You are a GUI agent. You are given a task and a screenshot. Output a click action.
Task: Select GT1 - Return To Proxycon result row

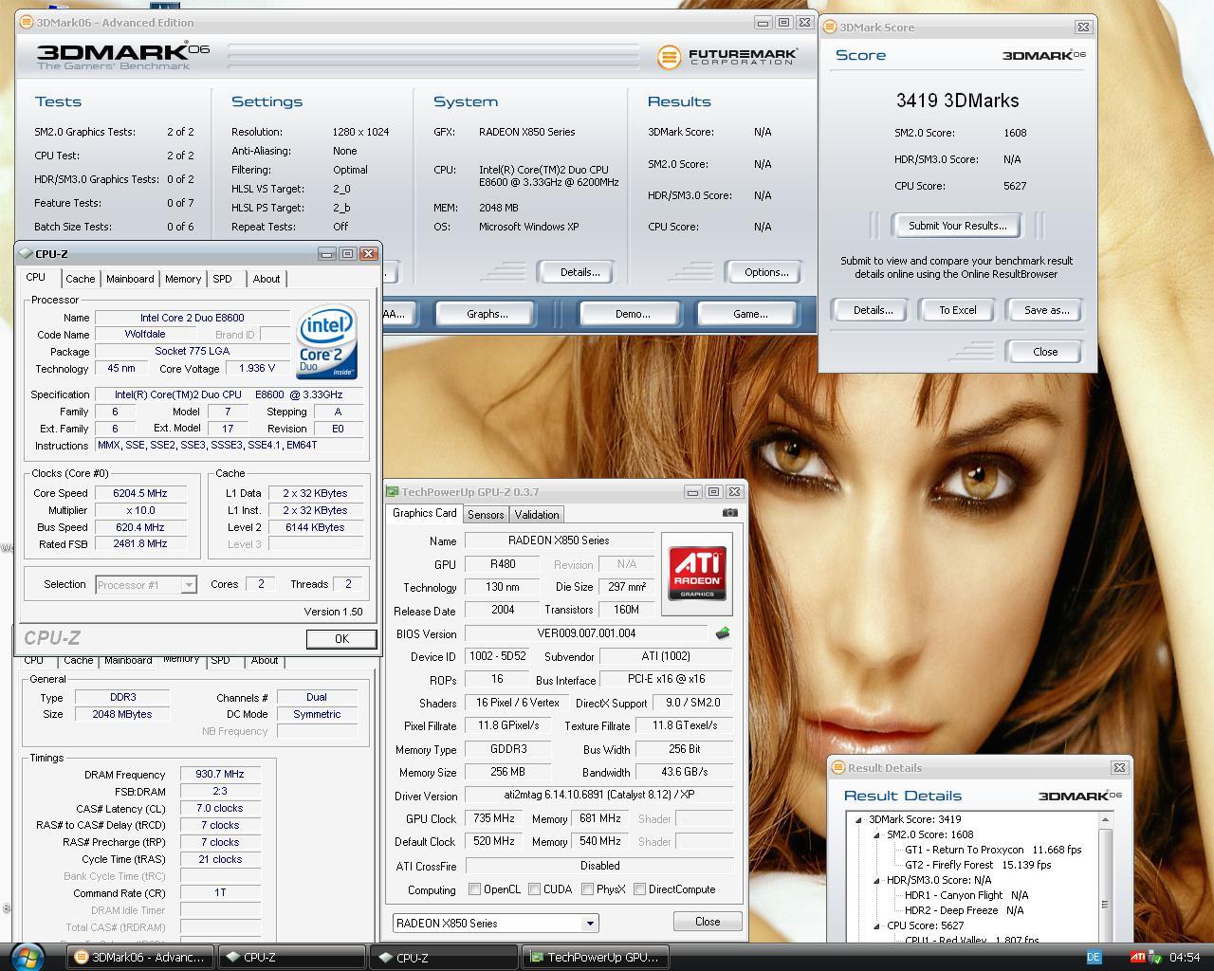click(993, 850)
